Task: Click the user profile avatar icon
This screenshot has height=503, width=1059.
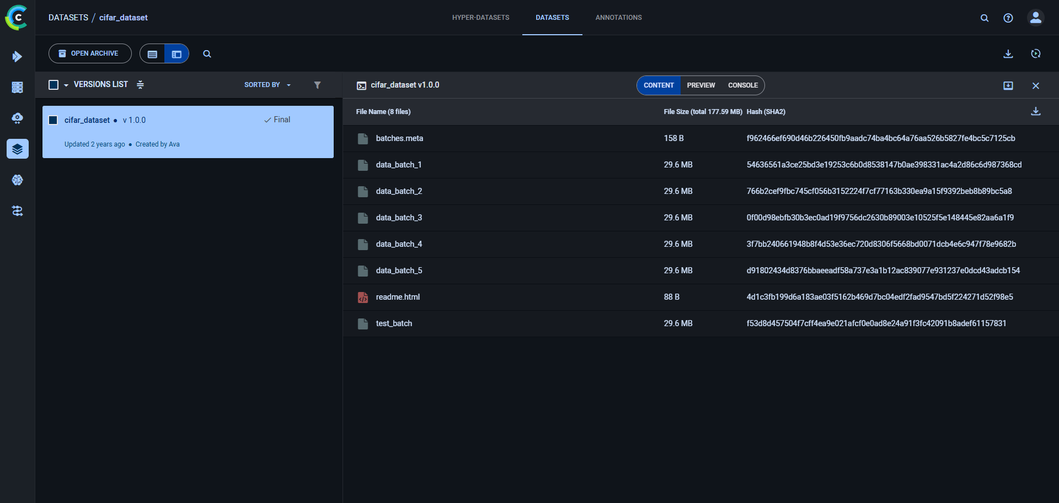Action: pos(1035,18)
